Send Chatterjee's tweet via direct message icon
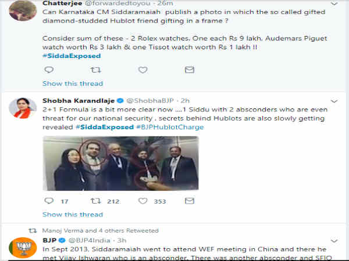 pos(189,70)
